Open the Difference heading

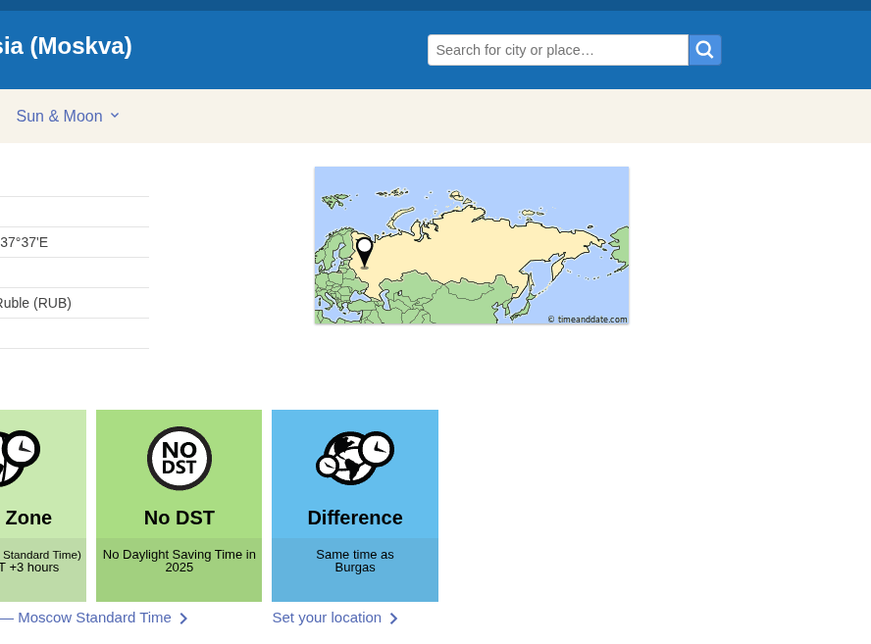tap(355, 518)
